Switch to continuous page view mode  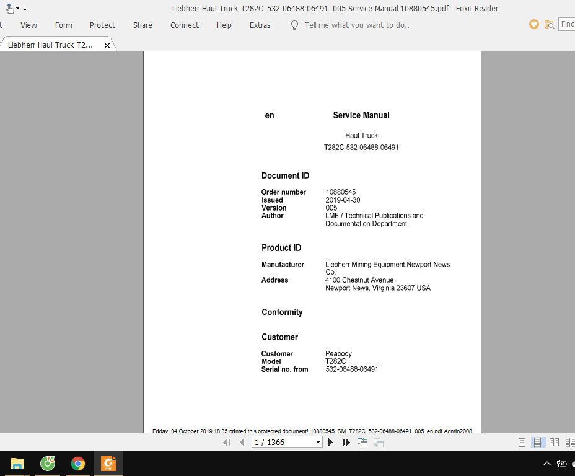[x=537, y=443]
